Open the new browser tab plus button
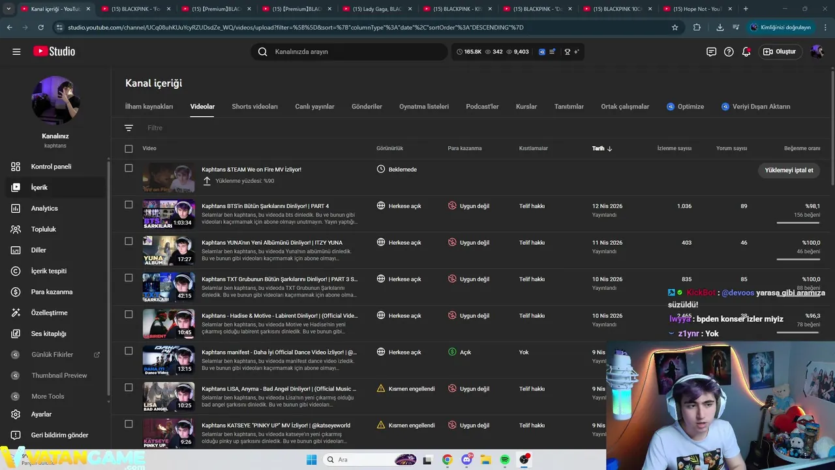Viewport: 835px width, 470px height. (x=746, y=8)
